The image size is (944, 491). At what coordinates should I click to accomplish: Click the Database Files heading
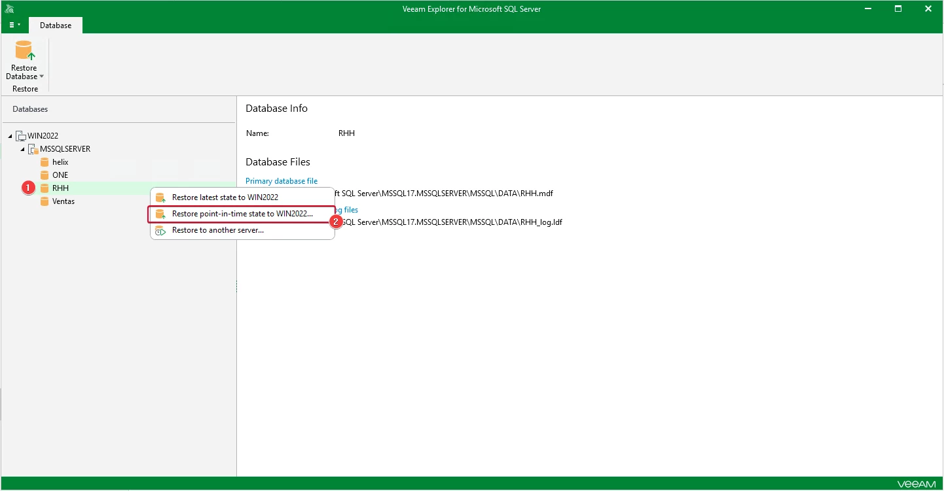pos(278,162)
